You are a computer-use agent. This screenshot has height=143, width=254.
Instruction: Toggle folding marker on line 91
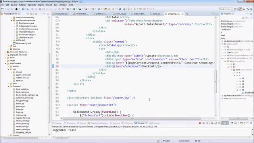[60, 105]
